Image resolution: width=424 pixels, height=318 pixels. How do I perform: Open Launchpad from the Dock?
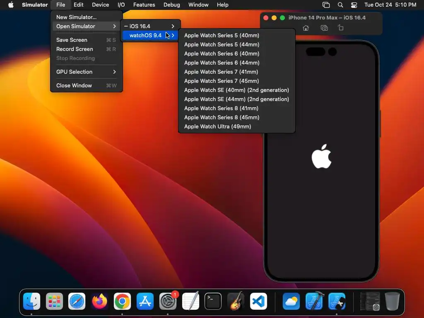54,301
